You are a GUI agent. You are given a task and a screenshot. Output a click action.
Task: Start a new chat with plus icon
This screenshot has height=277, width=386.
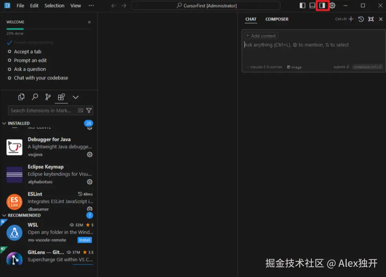coord(351,19)
